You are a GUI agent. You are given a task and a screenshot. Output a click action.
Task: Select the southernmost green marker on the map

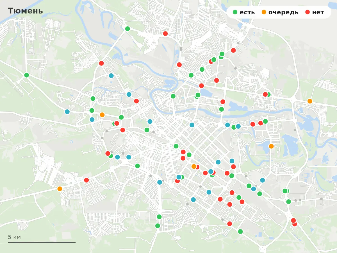pyautogui.click(x=240, y=232)
